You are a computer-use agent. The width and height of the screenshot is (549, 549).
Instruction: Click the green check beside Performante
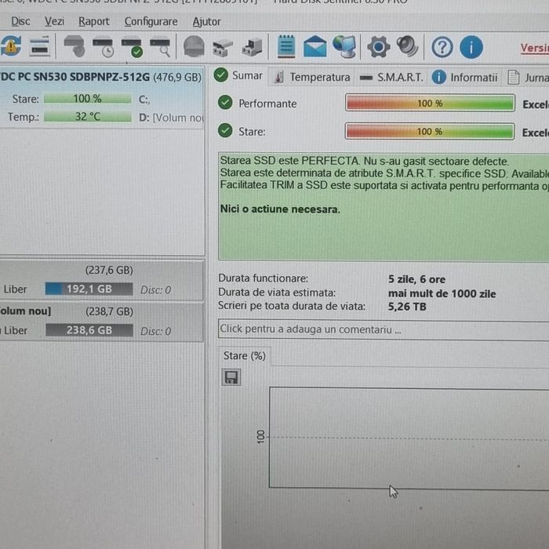(x=225, y=103)
